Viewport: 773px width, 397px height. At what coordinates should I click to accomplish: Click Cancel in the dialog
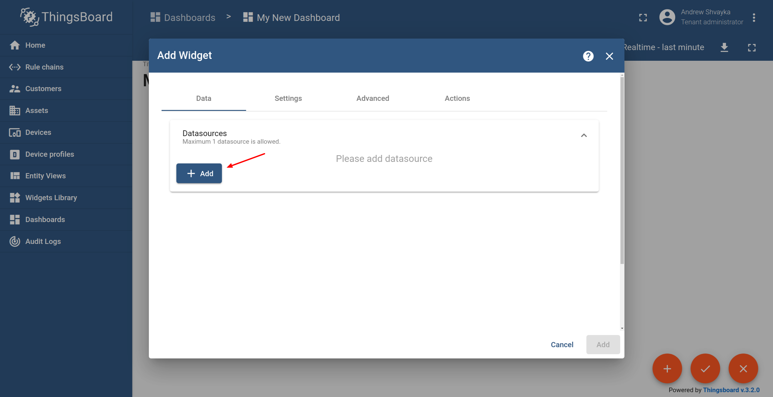tap(562, 345)
